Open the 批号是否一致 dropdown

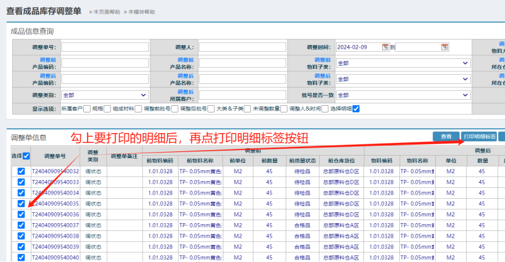tap(403, 95)
